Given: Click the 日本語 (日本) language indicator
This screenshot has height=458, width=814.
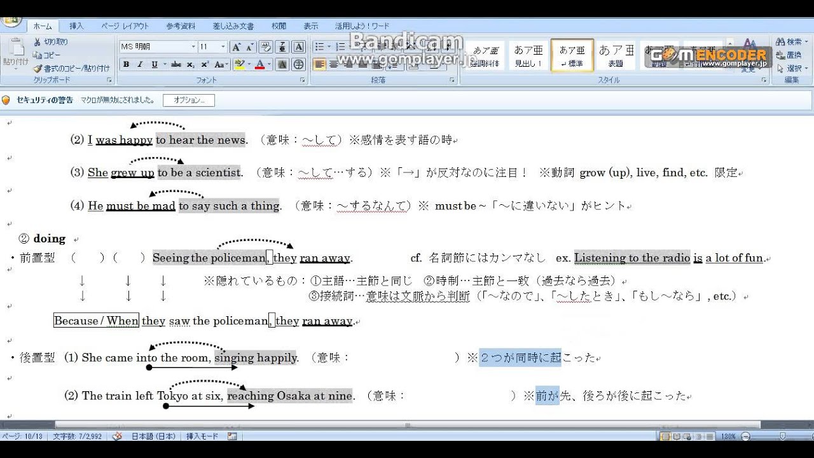Looking at the screenshot, I should (154, 436).
